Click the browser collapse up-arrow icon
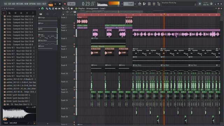 5,9
